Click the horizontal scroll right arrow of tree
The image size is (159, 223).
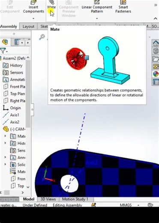(x=23, y=193)
